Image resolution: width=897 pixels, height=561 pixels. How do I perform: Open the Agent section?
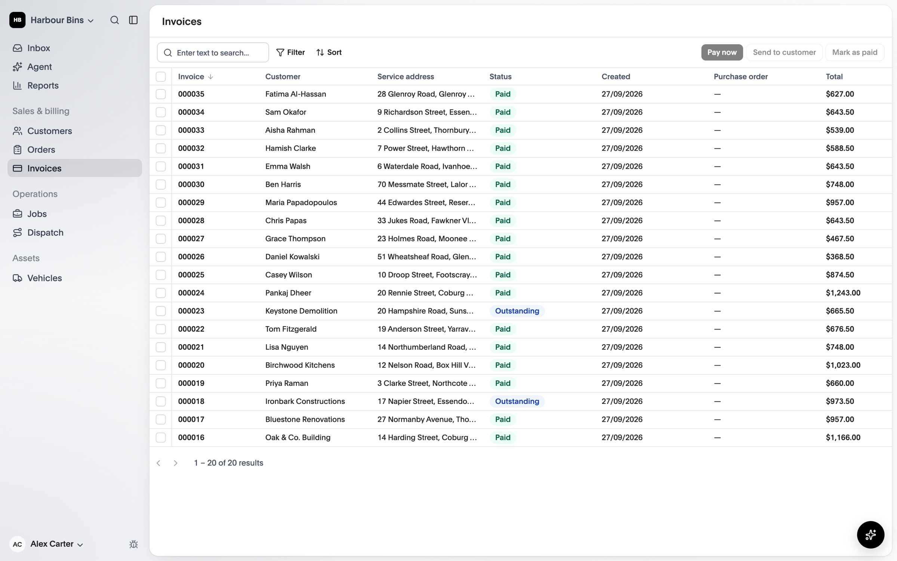pyautogui.click(x=75, y=67)
